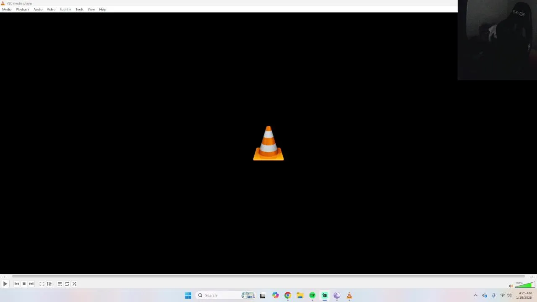The width and height of the screenshot is (537, 302).
Task: Stop playback with the Stop button
Action: point(24,284)
